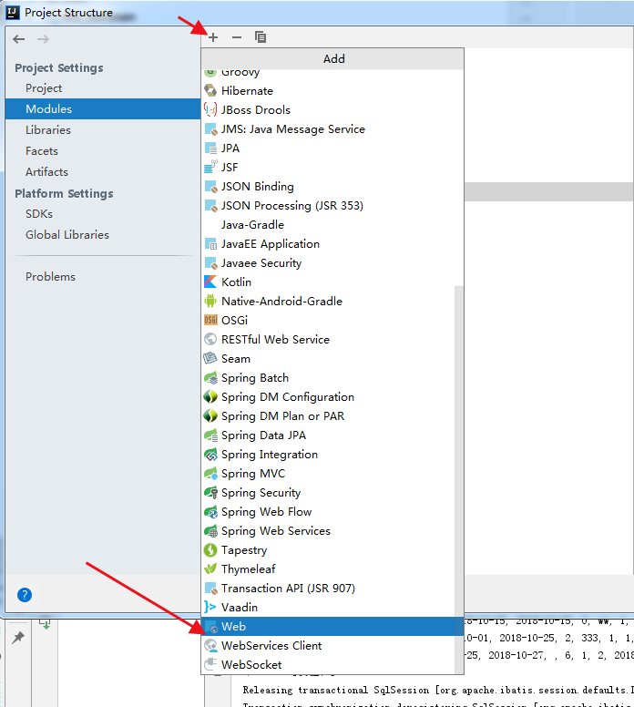
Task: Select Modules in Project Settings
Action: coord(103,109)
